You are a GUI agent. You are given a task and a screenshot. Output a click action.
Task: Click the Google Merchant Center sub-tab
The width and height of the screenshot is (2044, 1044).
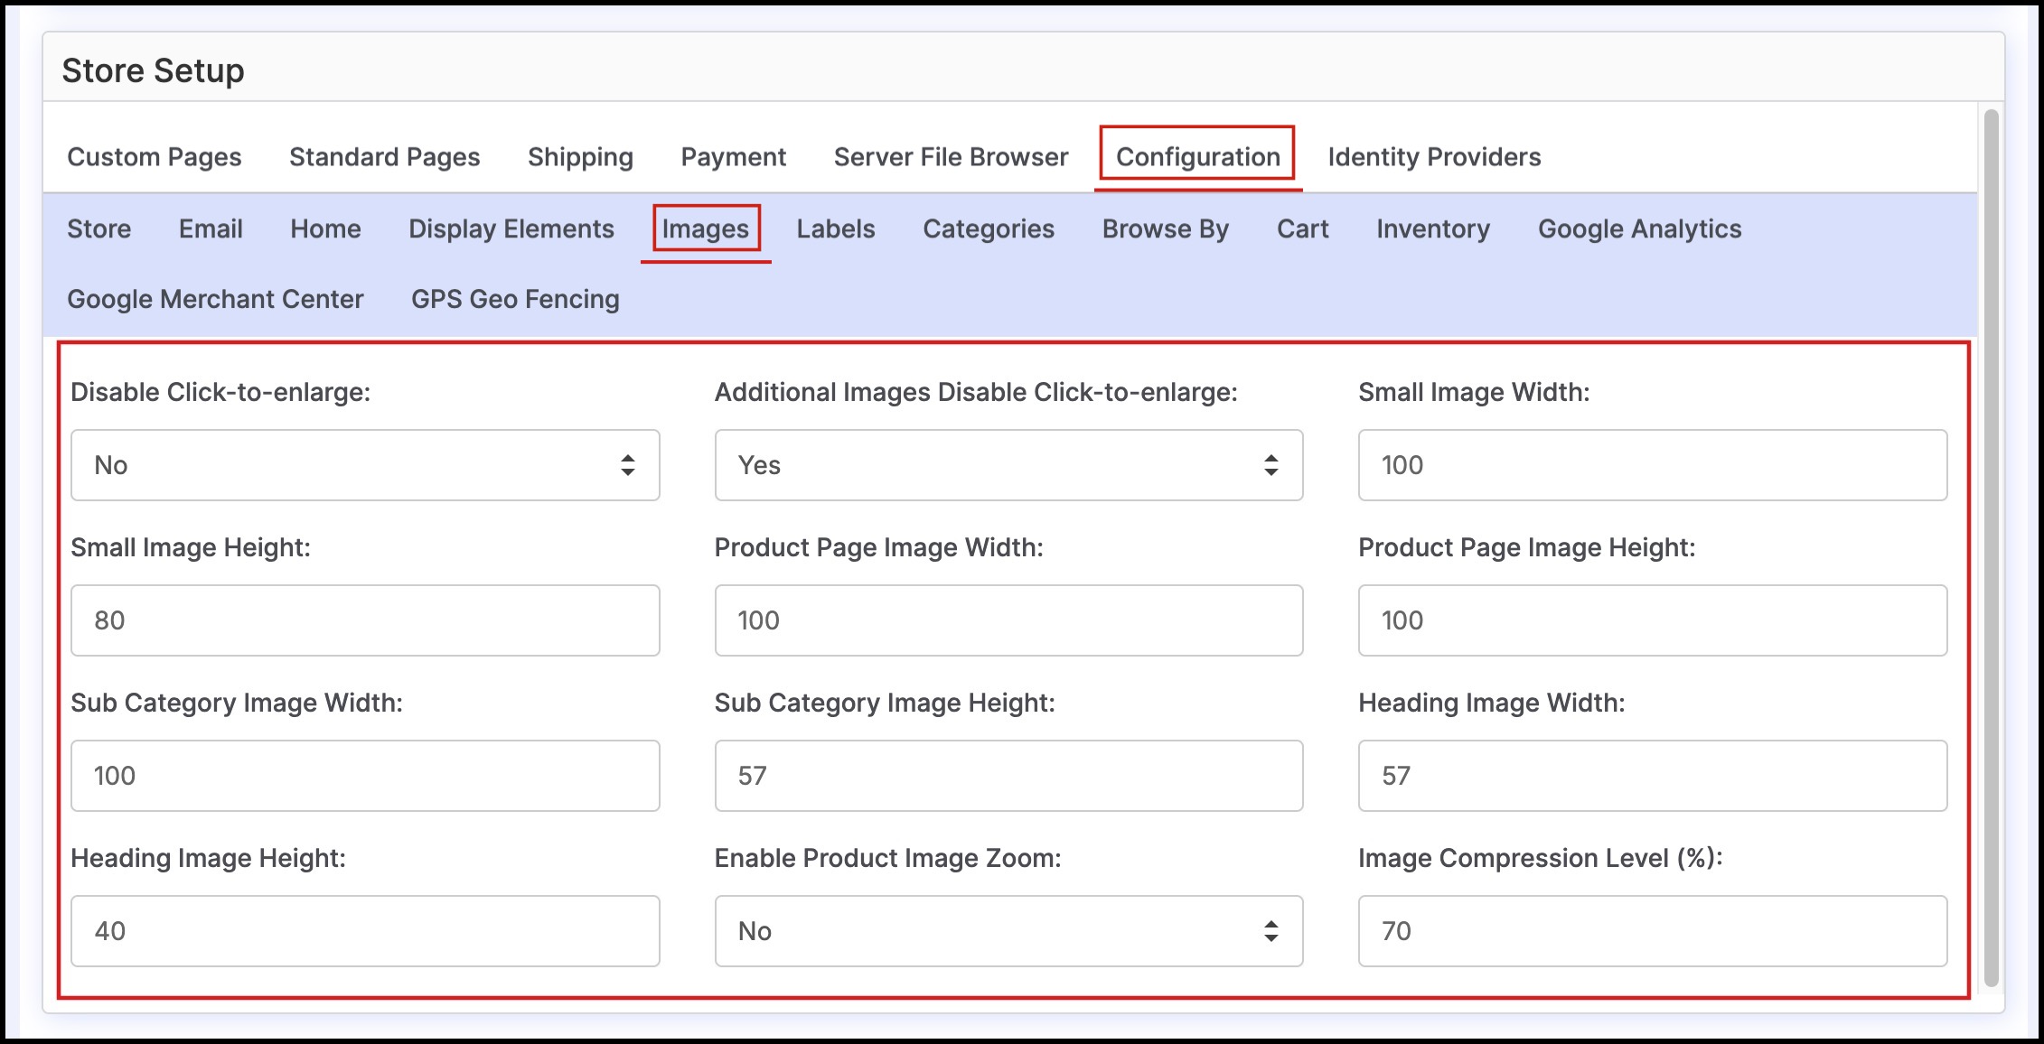pos(215,299)
